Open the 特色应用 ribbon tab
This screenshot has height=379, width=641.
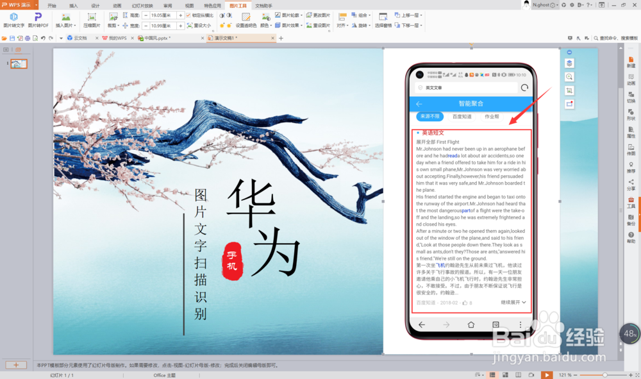pos(212,6)
